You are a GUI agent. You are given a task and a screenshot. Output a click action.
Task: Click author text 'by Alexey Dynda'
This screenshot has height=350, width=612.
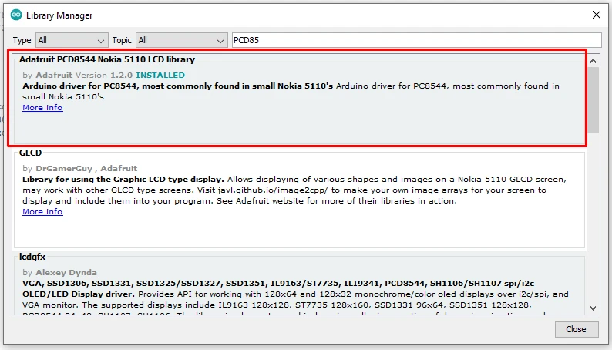pos(59,272)
